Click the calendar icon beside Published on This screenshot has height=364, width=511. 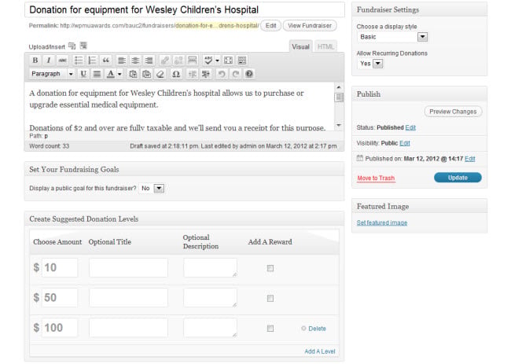tap(360, 158)
